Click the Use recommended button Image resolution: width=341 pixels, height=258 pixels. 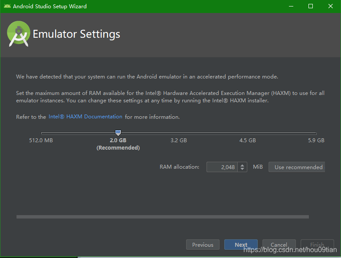tap(297, 167)
